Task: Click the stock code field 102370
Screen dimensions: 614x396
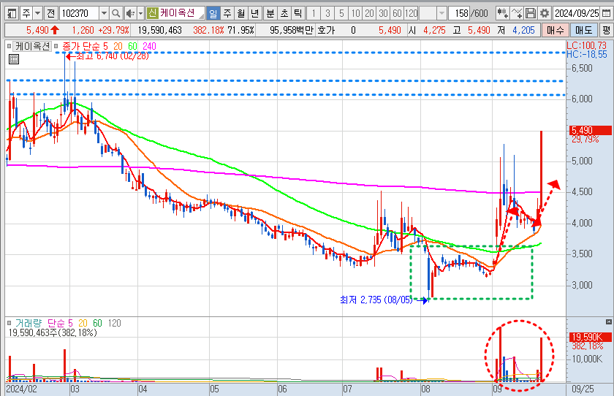Action: [x=80, y=14]
